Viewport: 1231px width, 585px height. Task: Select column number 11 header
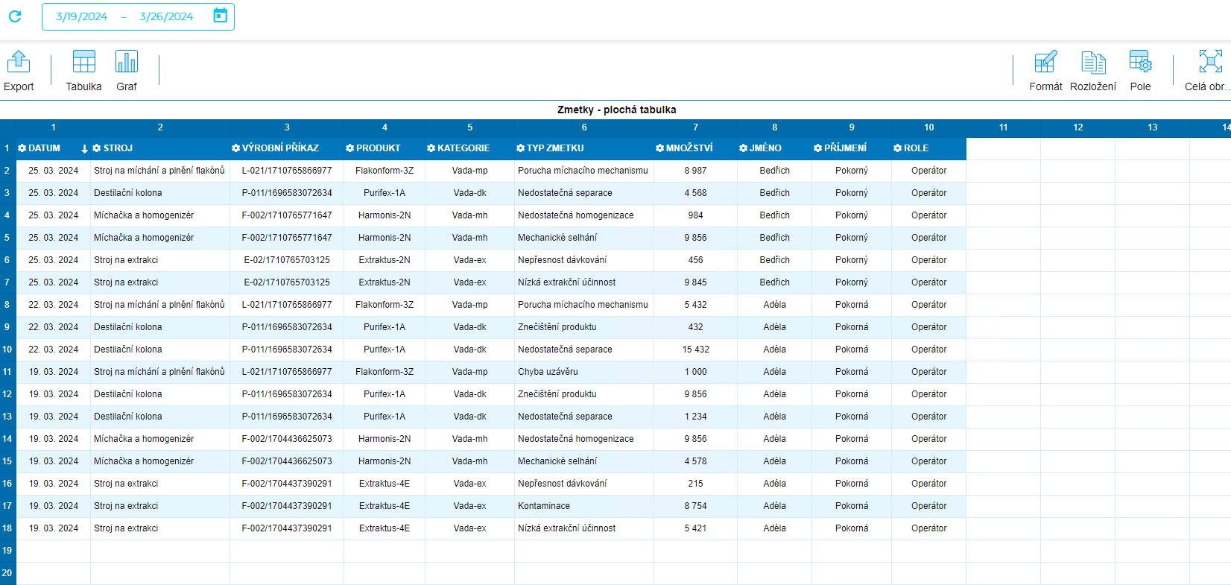pos(1003,127)
